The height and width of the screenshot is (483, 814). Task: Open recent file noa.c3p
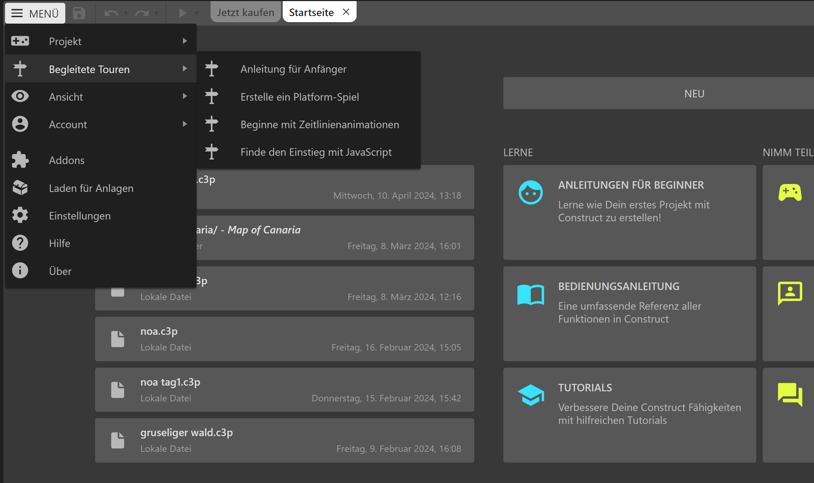coord(284,339)
